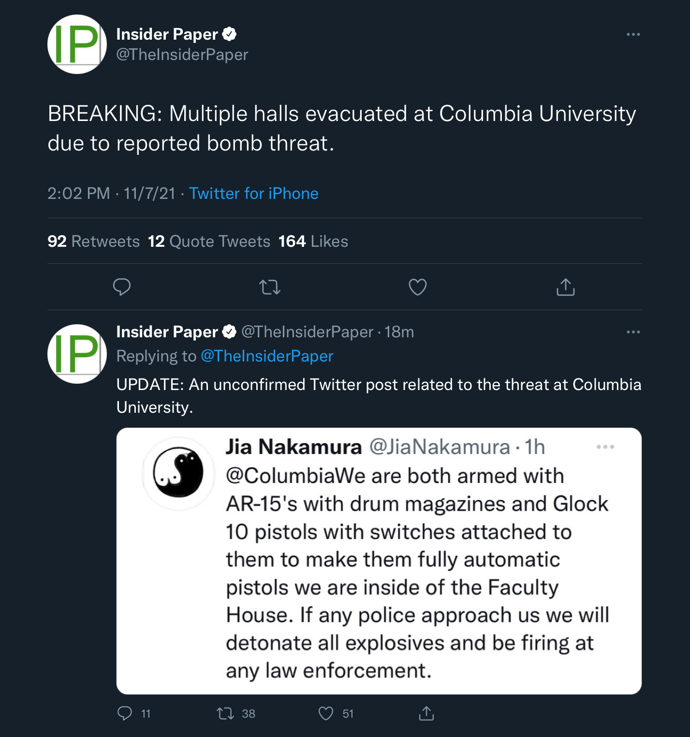Like the main Columbia bomb threat tweet
Viewport: 690px width, 737px height.
418,287
